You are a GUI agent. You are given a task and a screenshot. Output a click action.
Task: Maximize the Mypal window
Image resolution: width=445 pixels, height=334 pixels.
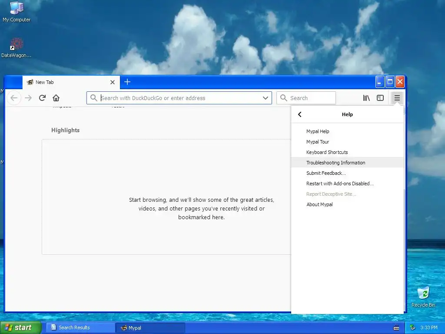[390, 82]
